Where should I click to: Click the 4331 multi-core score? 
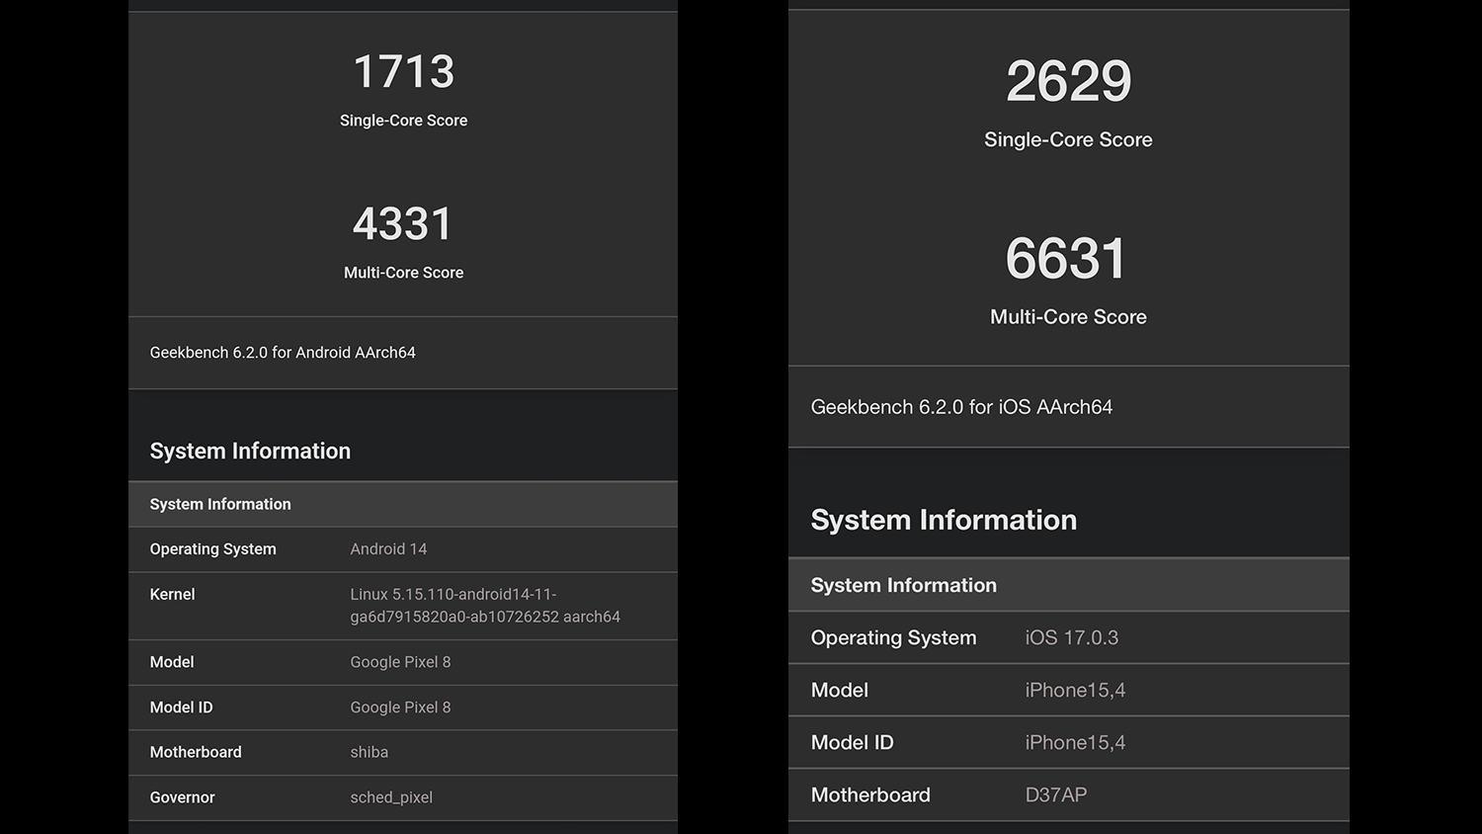(403, 224)
